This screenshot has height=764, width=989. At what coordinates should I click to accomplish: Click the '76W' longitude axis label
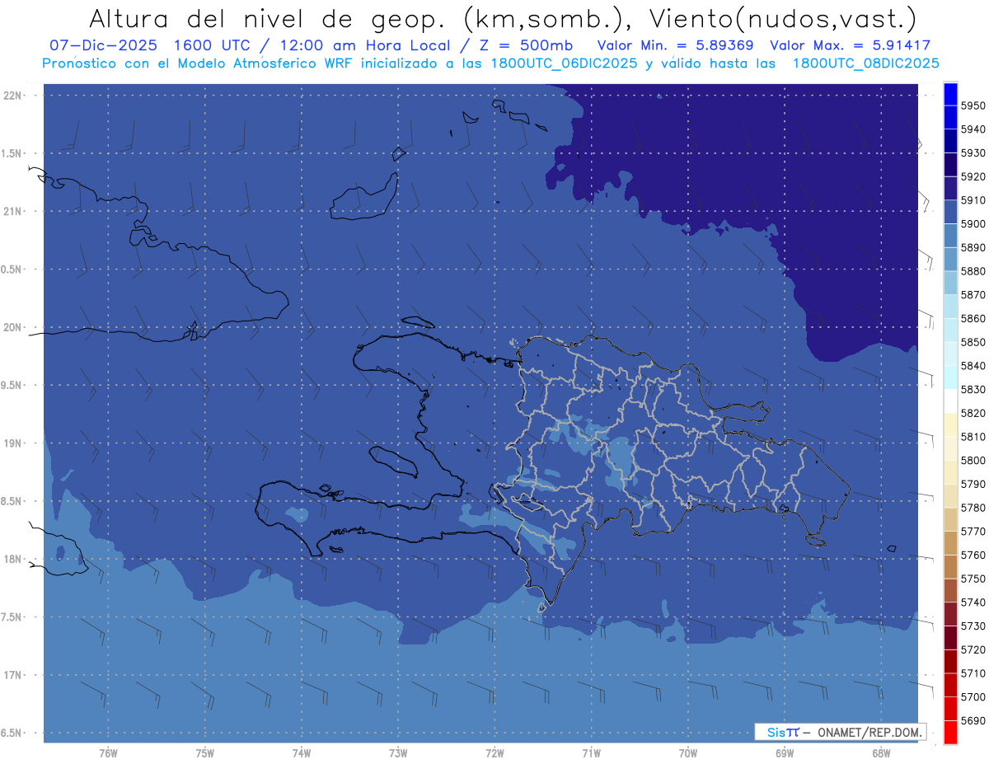point(108,753)
